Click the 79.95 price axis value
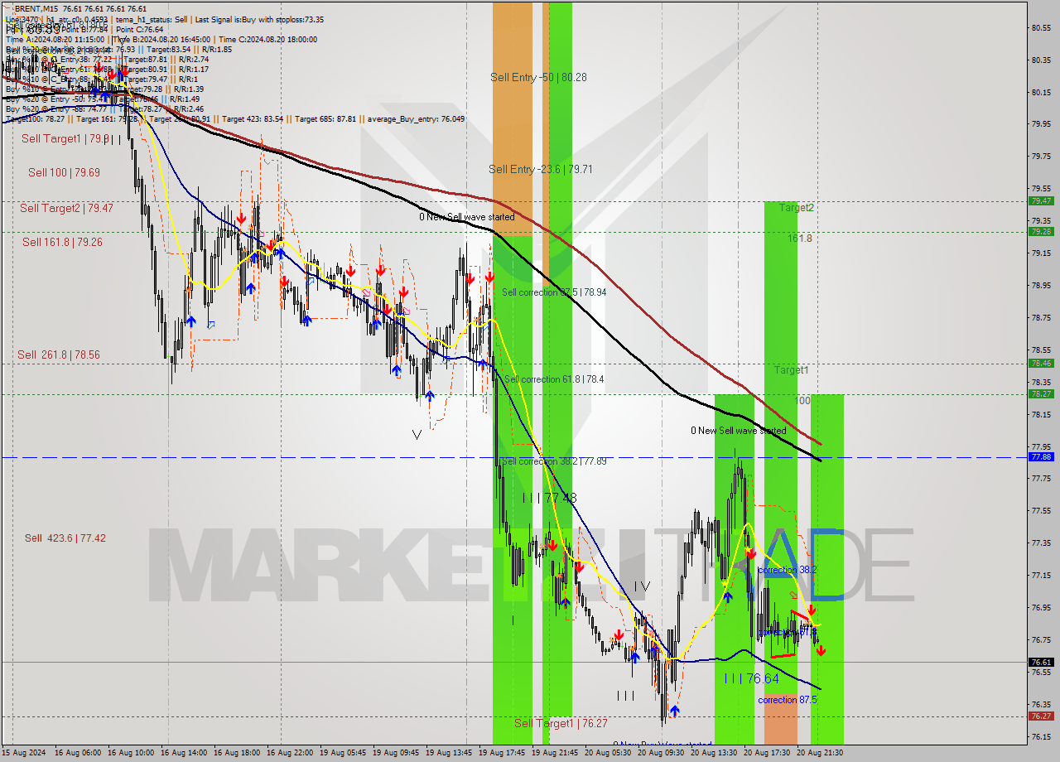This screenshot has width=1060, height=762. click(1041, 124)
